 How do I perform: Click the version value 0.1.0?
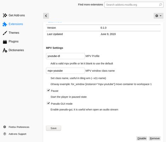pyautogui.click(x=104, y=28)
